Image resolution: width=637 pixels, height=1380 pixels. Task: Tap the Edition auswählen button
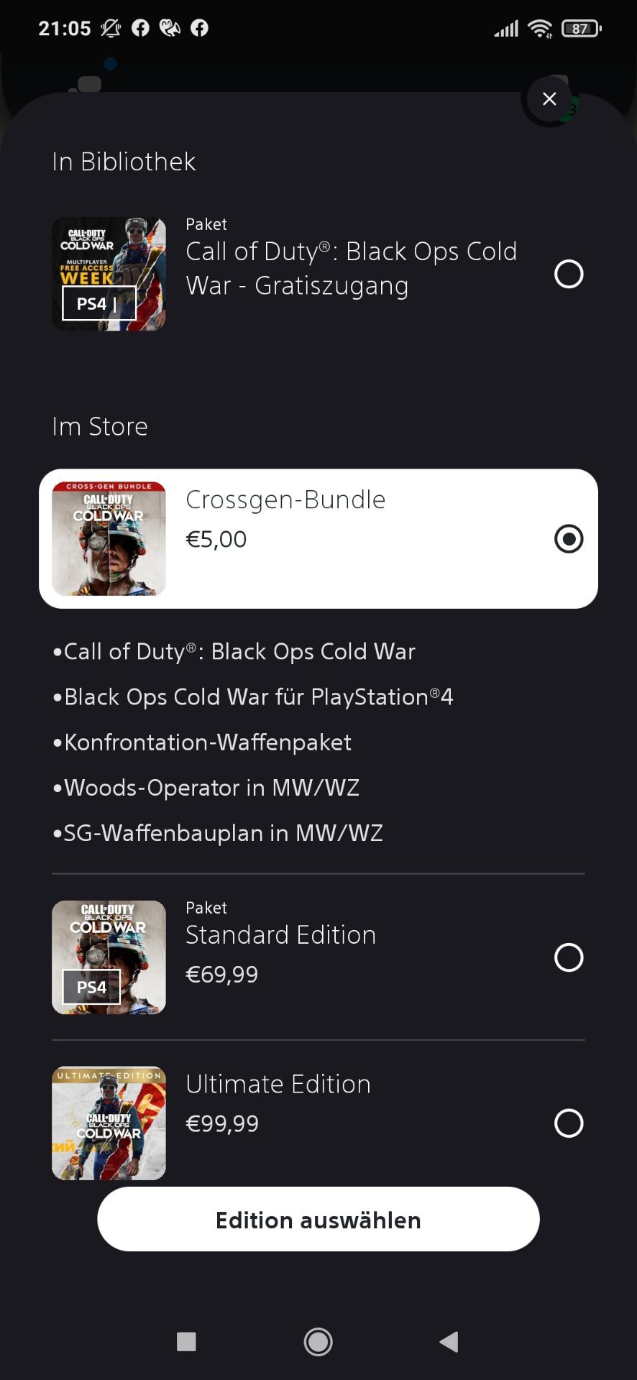pos(318,1220)
